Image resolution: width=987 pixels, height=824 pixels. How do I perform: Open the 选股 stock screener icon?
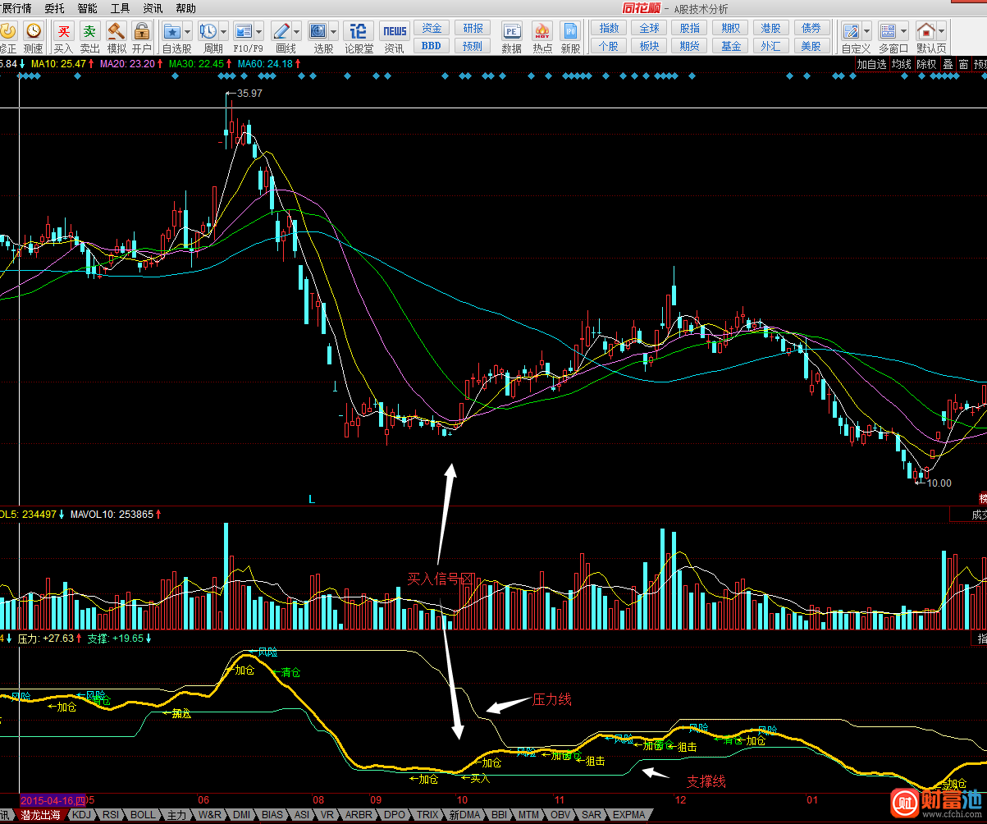coord(318,31)
